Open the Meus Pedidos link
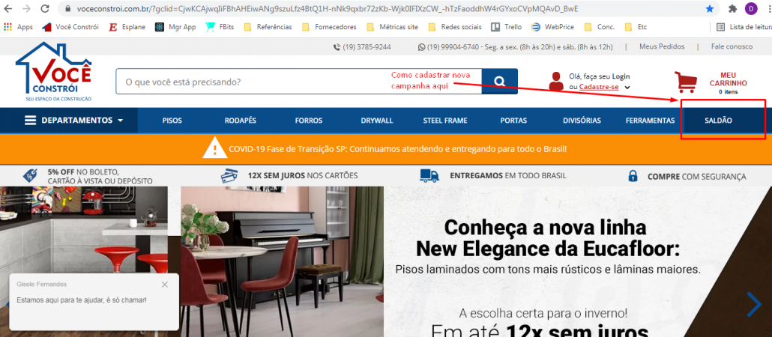Image resolution: width=772 pixels, height=337 pixels. coord(662,46)
